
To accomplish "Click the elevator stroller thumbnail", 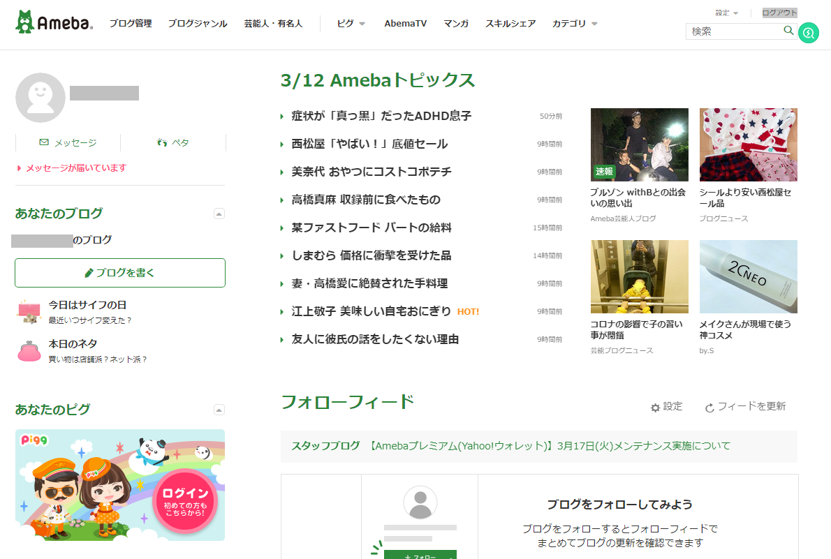I will pos(639,276).
